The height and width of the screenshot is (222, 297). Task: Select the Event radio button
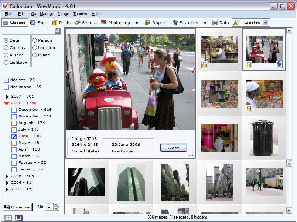(x=34, y=55)
